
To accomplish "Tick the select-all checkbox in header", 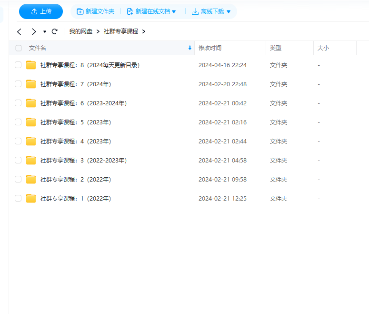I will (x=19, y=48).
